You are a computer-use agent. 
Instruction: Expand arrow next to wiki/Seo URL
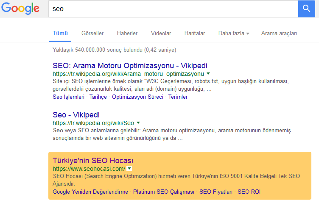[138, 123]
